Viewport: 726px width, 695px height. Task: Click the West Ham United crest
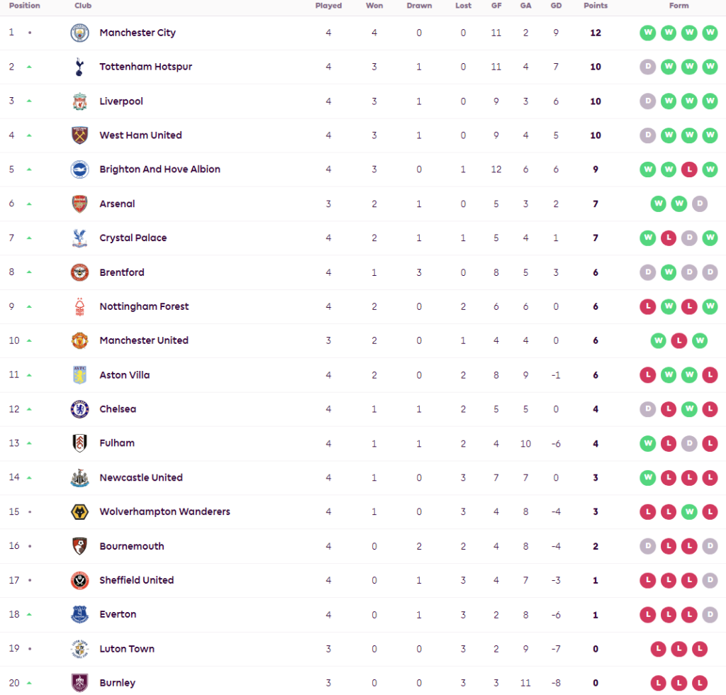click(79, 135)
